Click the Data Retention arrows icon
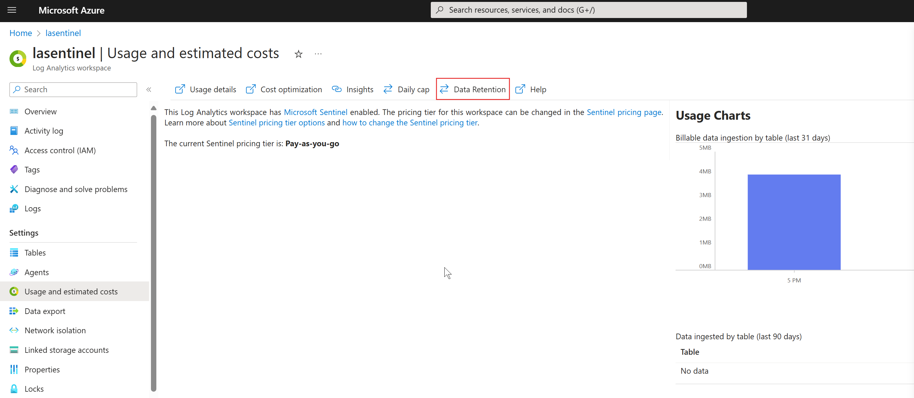This screenshot has width=914, height=398. tap(444, 89)
